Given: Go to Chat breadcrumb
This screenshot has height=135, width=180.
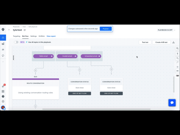Looking at the screenshot, I should [24, 27].
